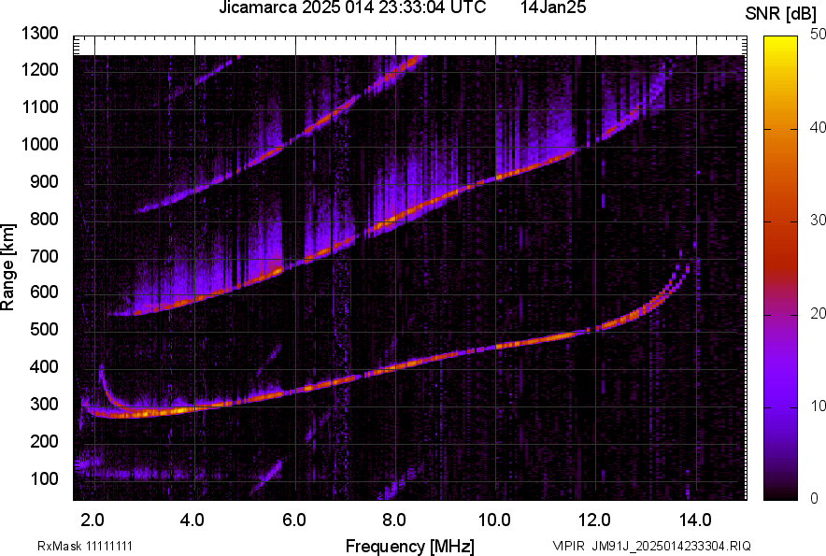The width and height of the screenshot is (826, 556).
Task: Click the 'Frequency [MHz]' axis label
Action: pyautogui.click(x=410, y=546)
